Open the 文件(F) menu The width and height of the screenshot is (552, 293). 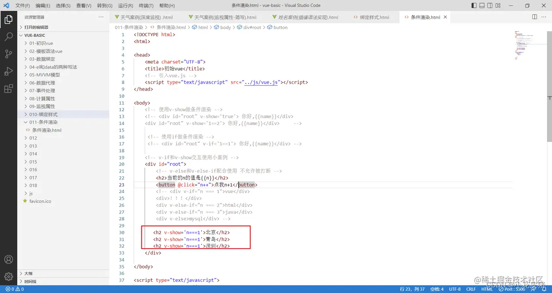click(22, 6)
